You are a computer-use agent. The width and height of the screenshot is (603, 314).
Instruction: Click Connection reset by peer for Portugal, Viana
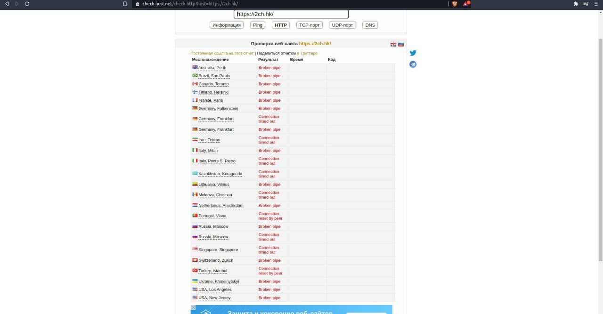coord(270,216)
